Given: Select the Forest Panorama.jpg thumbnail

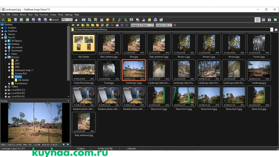Looking at the screenshot, I should coord(84,70).
